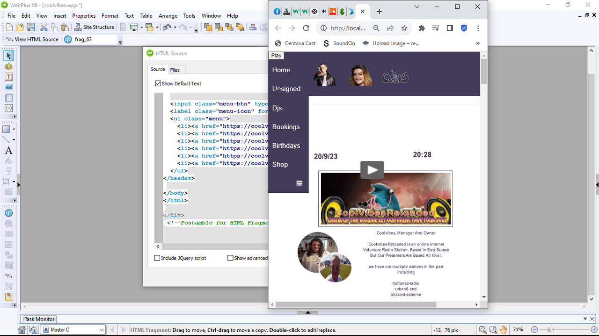Viewport: 599px width, 336px height.
Task: Open the Preview site dropdown arrow
Action: pos(142,28)
